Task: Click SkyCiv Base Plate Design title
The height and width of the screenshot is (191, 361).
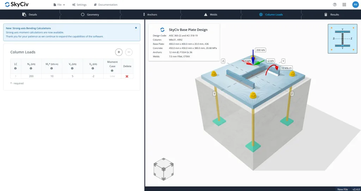Action: [x=188, y=30]
